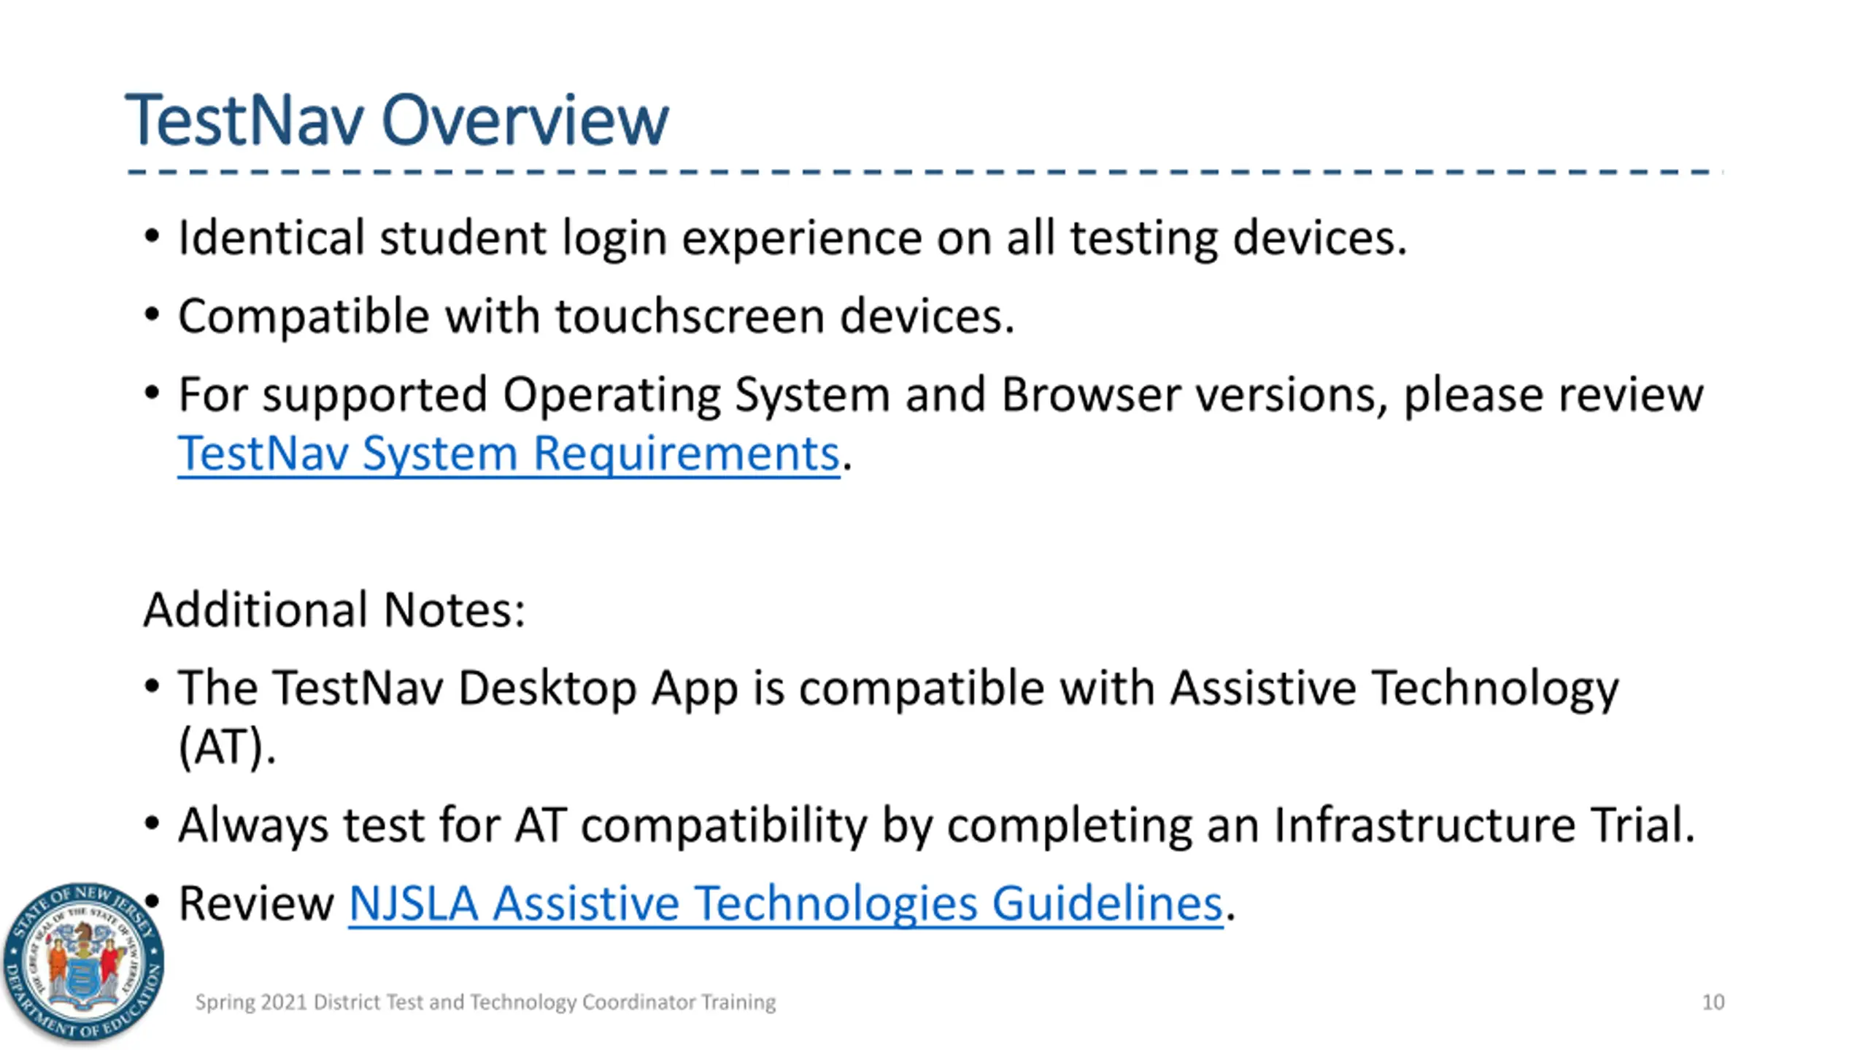1868x1050 pixels.
Task: Click the bullet dot before Compatible
Action: [x=152, y=315]
